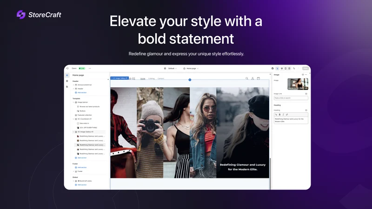Click the dynamic source icon in Heading toolbar
The height and width of the screenshot is (209, 372).
(x=276, y=115)
